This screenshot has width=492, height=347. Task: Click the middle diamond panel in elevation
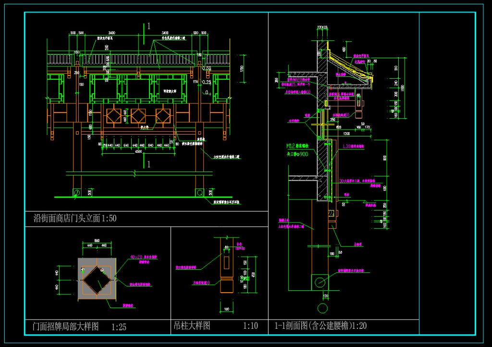tap(138, 115)
